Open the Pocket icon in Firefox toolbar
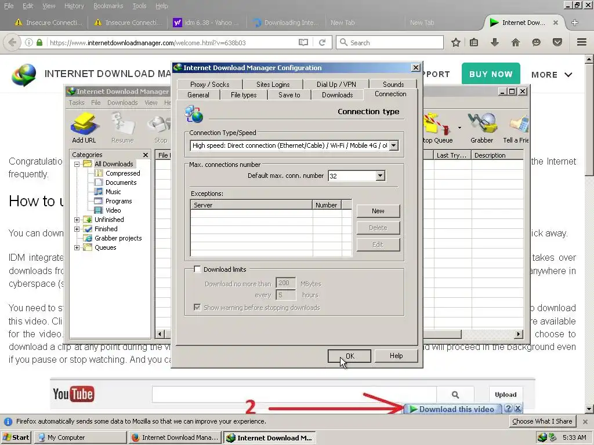Viewport: 594px width, 445px height. click(557, 42)
